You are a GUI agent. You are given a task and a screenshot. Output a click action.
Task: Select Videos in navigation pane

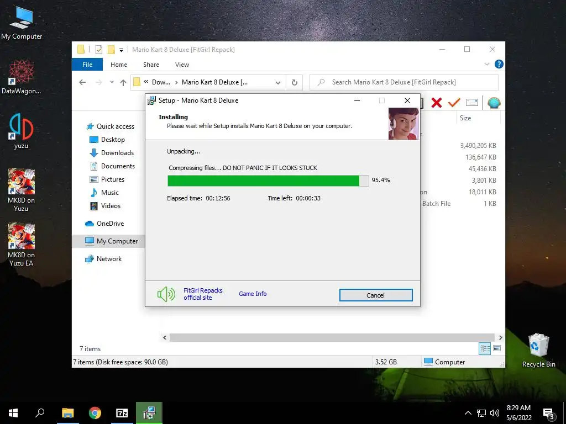click(105, 206)
